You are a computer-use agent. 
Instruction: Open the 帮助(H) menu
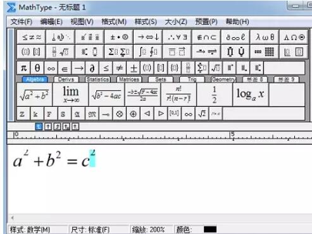point(237,22)
